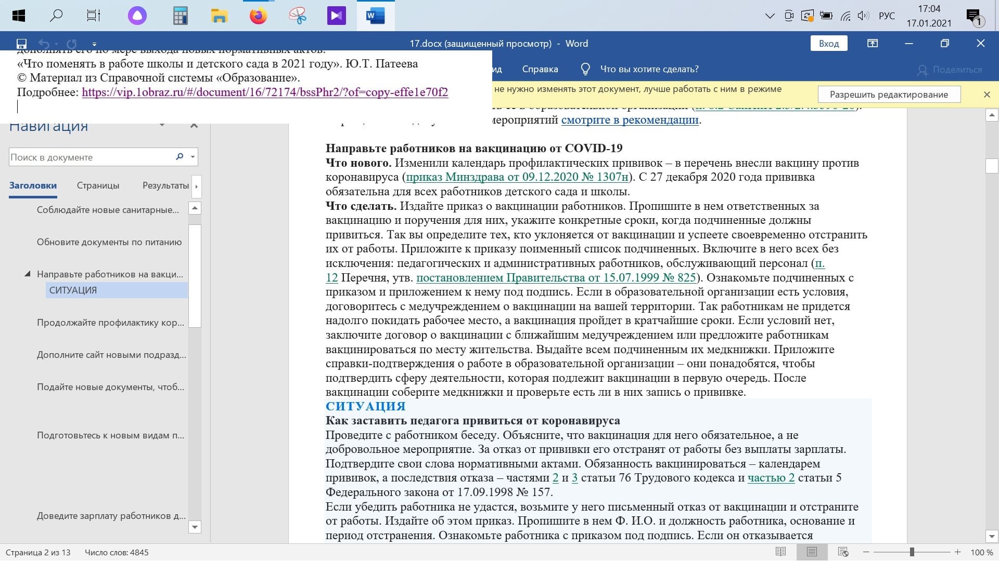The width and height of the screenshot is (999, 561).
Task: Click the zoom slider handle
Action: [x=912, y=552]
